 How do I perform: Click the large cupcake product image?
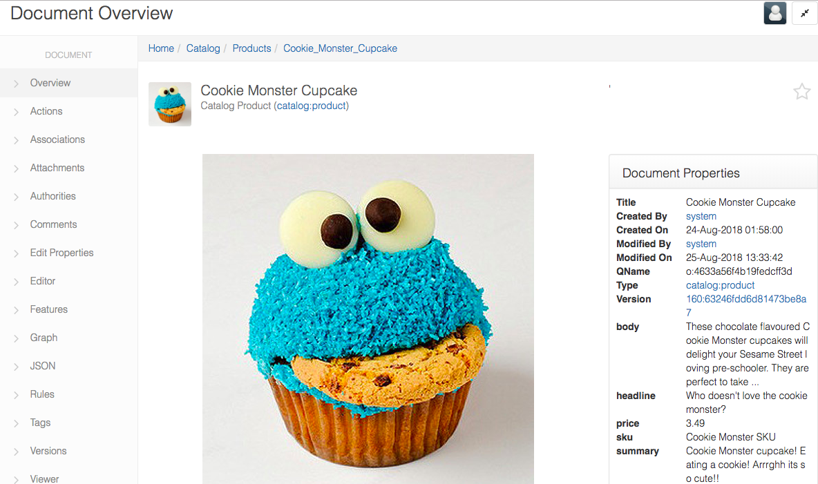[x=368, y=319]
